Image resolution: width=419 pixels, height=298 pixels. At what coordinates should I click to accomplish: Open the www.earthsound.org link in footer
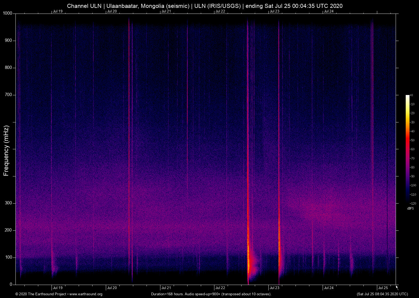pyautogui.click(x=86, y=294)
